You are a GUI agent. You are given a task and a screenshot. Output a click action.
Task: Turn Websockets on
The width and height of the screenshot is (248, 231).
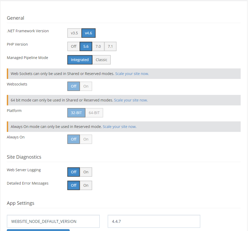(x=86, y=86)
